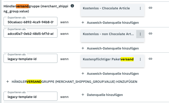Add fallback source under Kostenpflichtiger Paketversand
The height and width of the screenshot is (103, 169).
(x=110, y=74)
